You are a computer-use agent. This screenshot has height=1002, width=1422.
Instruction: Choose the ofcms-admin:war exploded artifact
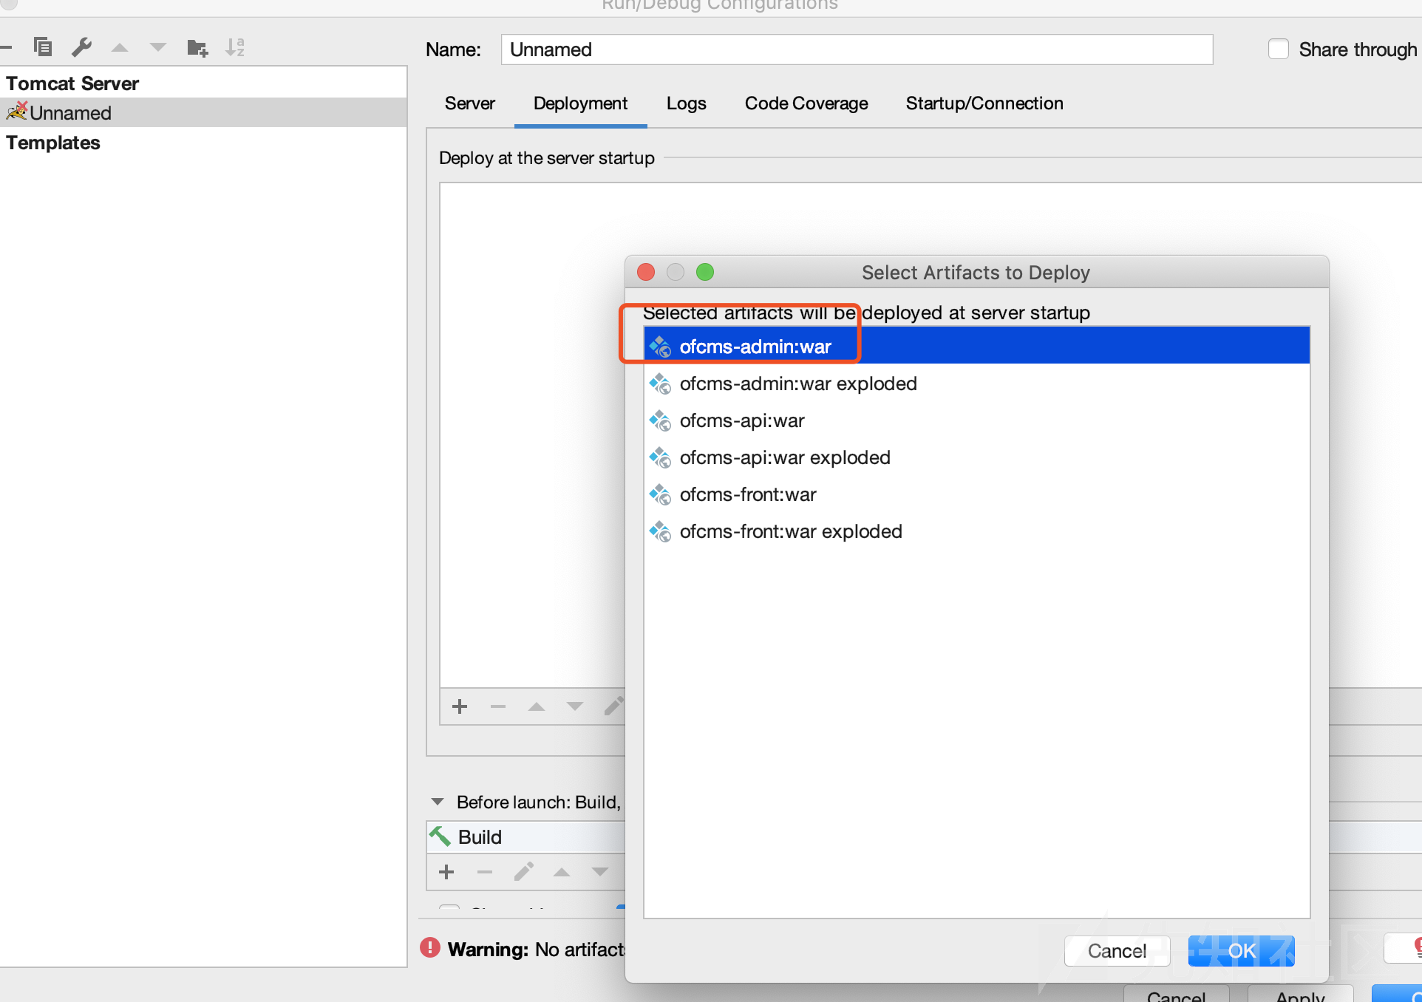pos(977,384)
